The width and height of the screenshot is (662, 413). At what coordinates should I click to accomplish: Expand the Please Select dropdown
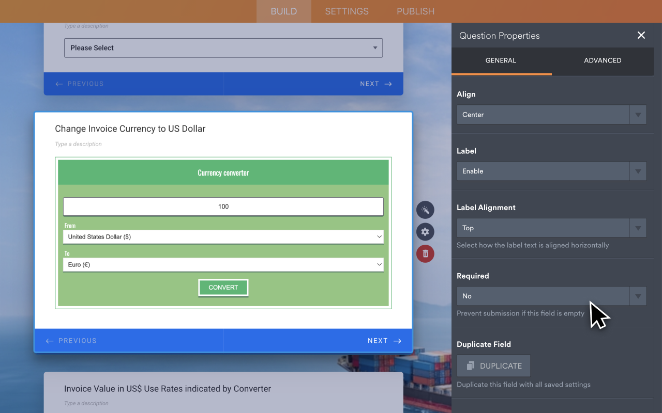tap(223, 47)
